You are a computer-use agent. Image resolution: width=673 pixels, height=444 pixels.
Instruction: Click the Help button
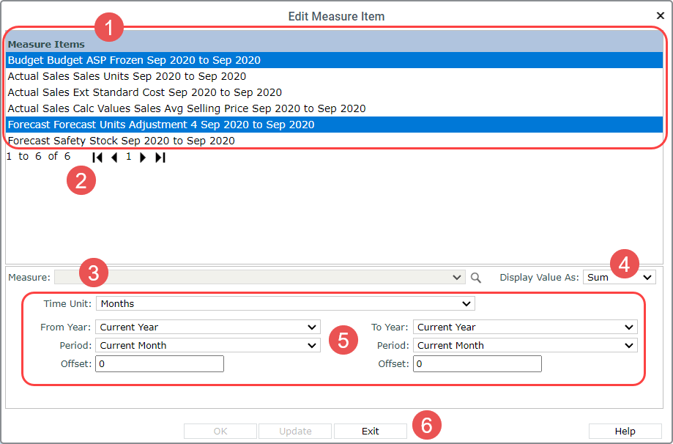[x=625, y=431]
